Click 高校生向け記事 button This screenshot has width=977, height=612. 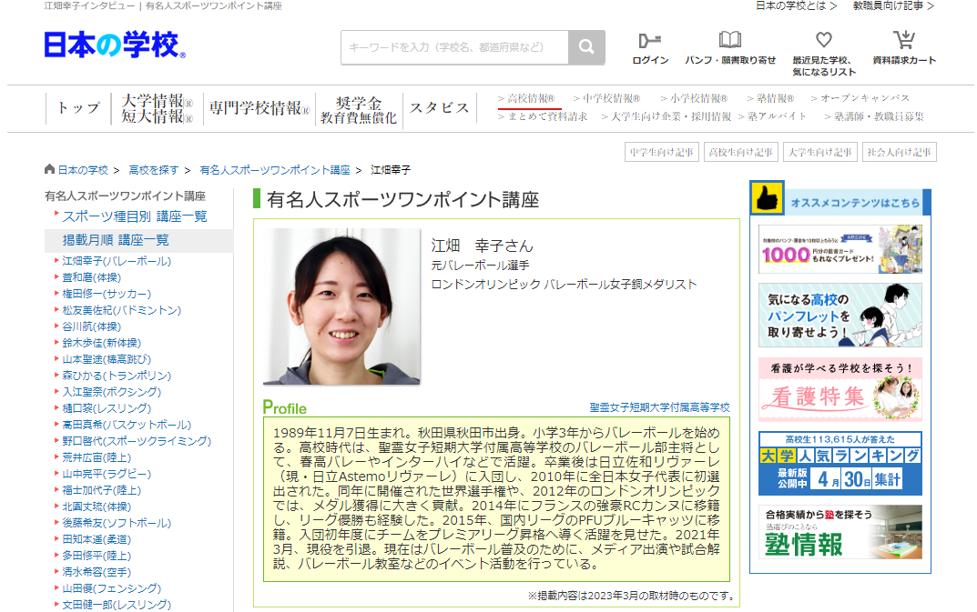(741, 152)
